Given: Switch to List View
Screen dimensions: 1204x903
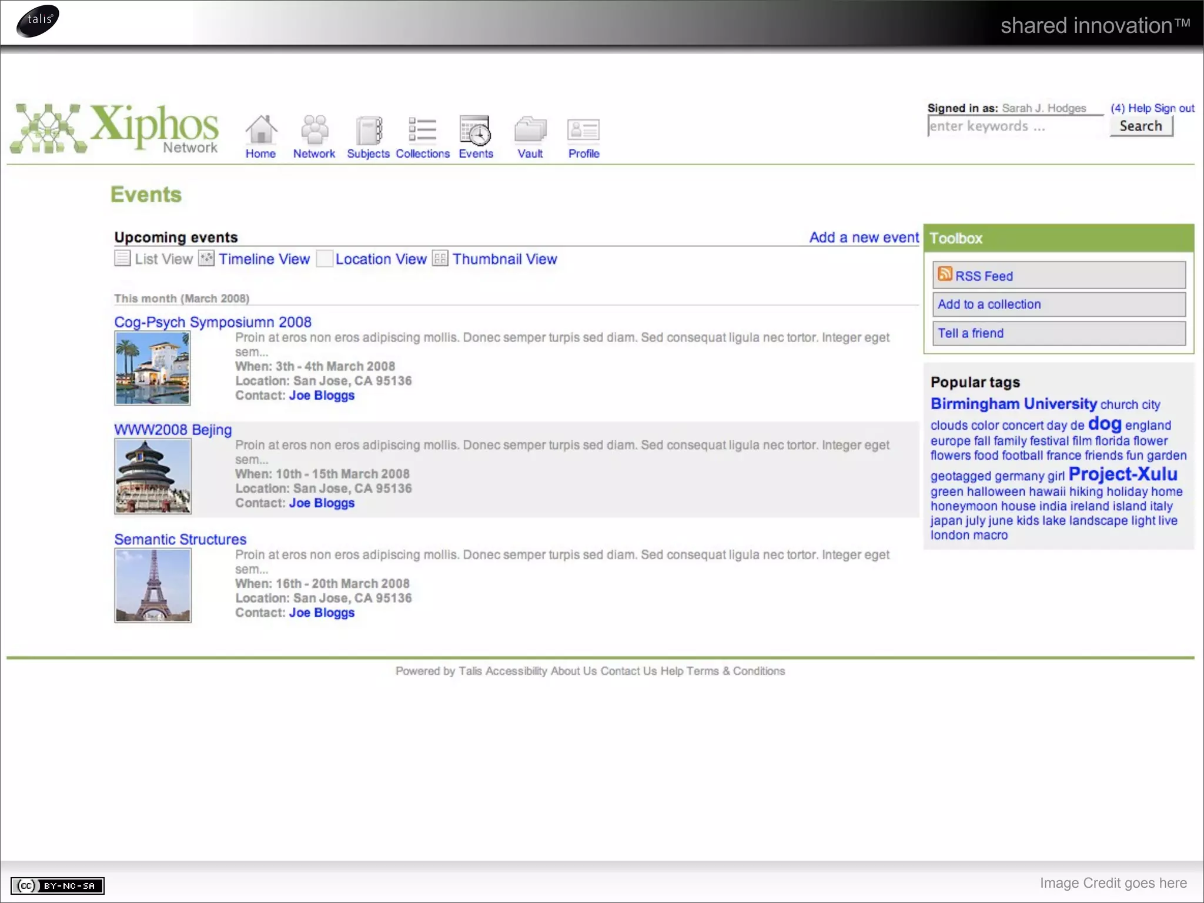Looking at the screenshot, I should pos(163,259).
